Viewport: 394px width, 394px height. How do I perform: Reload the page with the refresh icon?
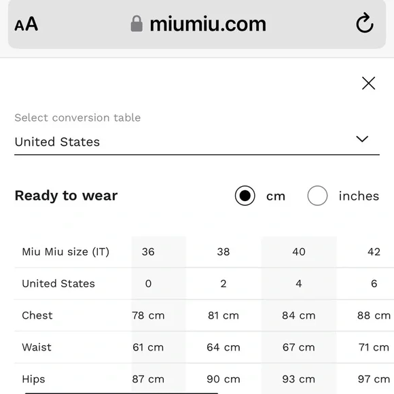pos(365,23)
